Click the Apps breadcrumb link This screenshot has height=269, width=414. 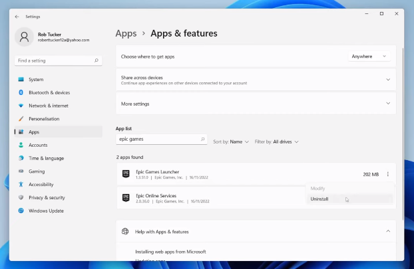126,33
